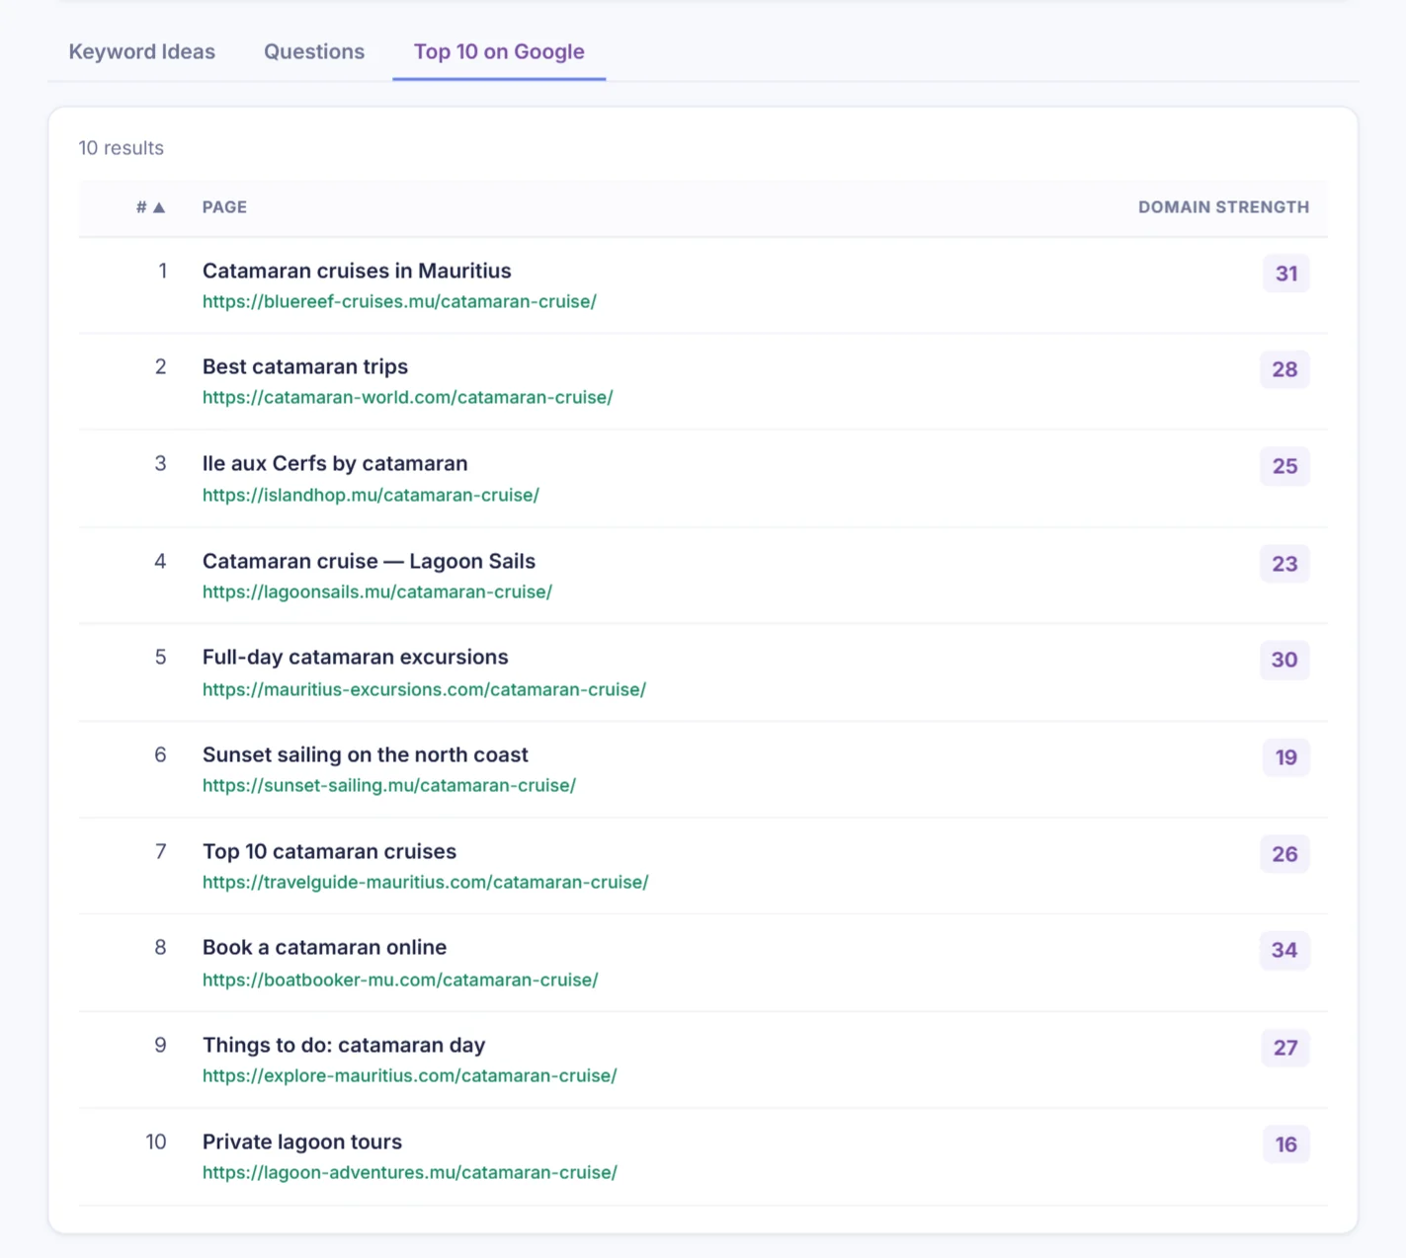The width and height of the screenshot is (1407, 1258).
Task: Click domain strength badge 30
Action: [1284, 660]
